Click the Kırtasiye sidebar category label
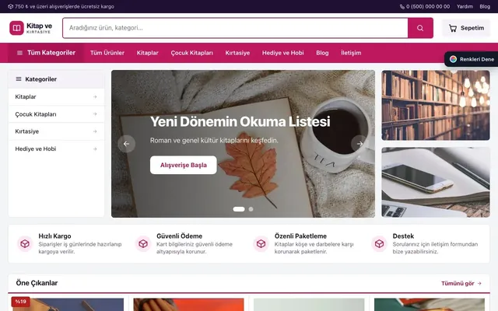498x311 pixels. pos(26,131)
